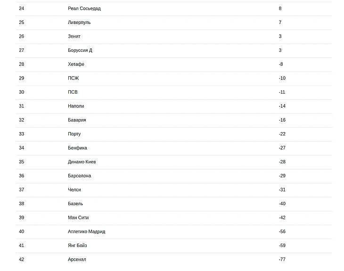Select the Бенфика team cell
The height and width of the screenshot is (271, 344).
[77, 148]
